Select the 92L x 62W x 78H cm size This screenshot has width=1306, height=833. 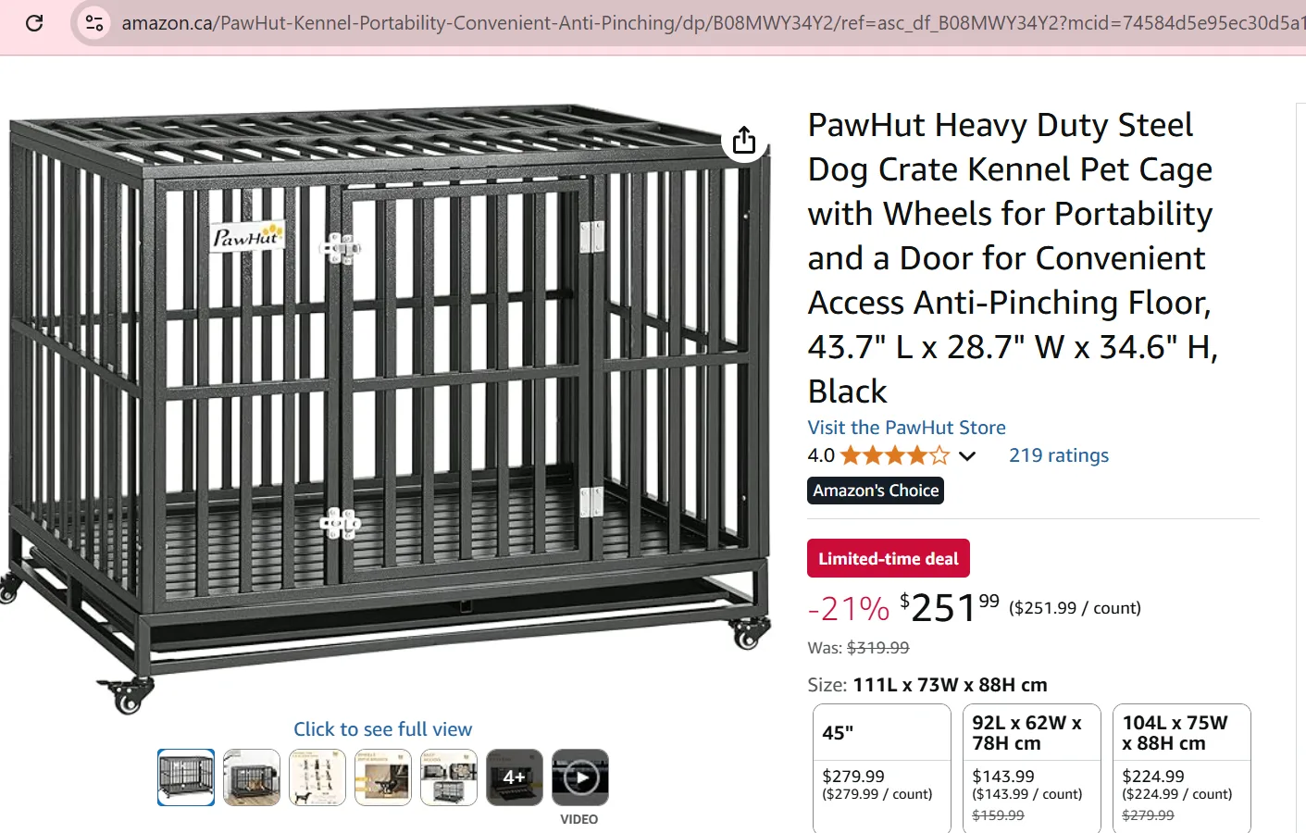pyautogui.click(x=1031, y=767)
